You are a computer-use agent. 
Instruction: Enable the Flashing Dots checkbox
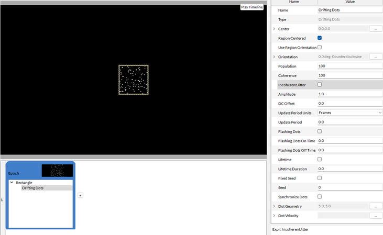pyautogui.click(x=320, y=131)
